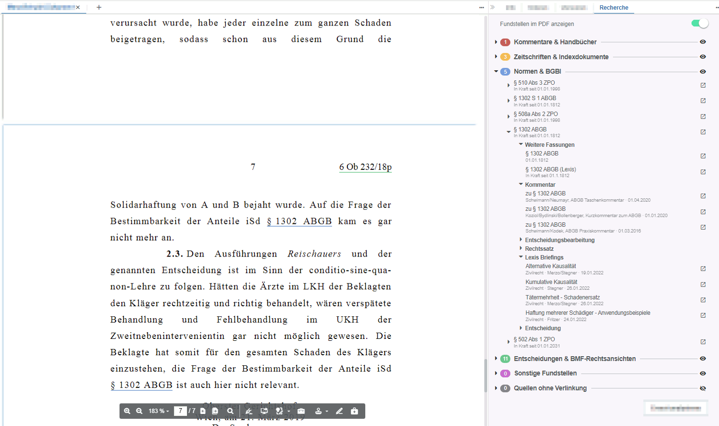Image resolution: width=719 pixels, height=426 pixels.
Task: Click § 1302 ABGB link after 'Anteile iSd'
Action: (299, 221)
